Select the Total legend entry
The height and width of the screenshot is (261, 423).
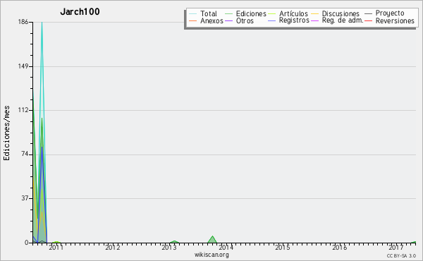209,13
